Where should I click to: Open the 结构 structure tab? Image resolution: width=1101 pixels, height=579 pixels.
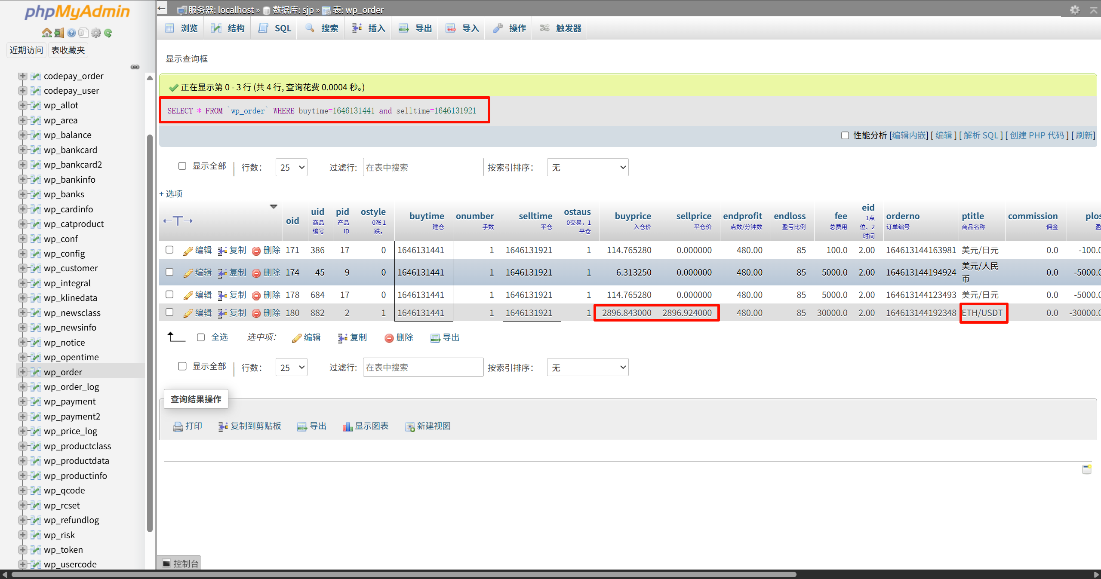pos(228,28)
